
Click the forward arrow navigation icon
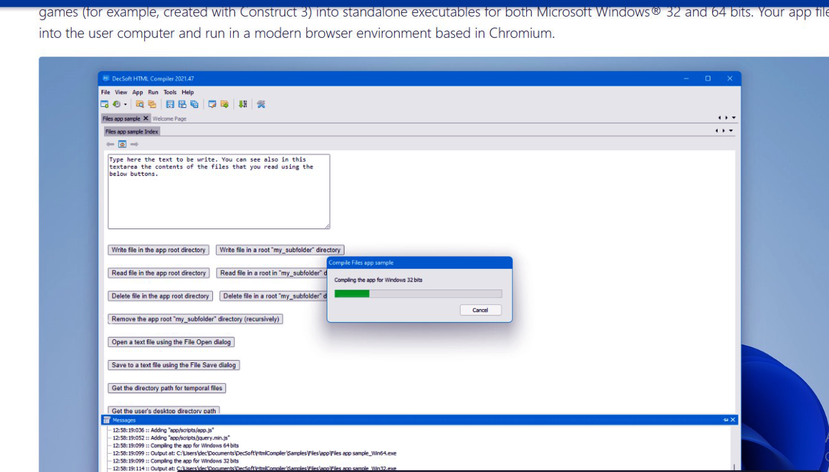(134, 144)
